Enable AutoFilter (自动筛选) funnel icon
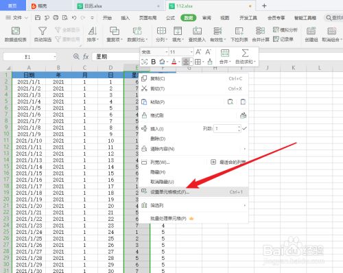The width and height of the screenshot is (343, 273). (43, 31)
